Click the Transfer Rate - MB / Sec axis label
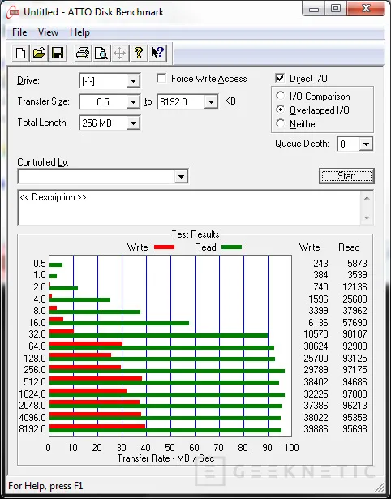The width and height of the screenshot is (391, 499). point(165,458)
